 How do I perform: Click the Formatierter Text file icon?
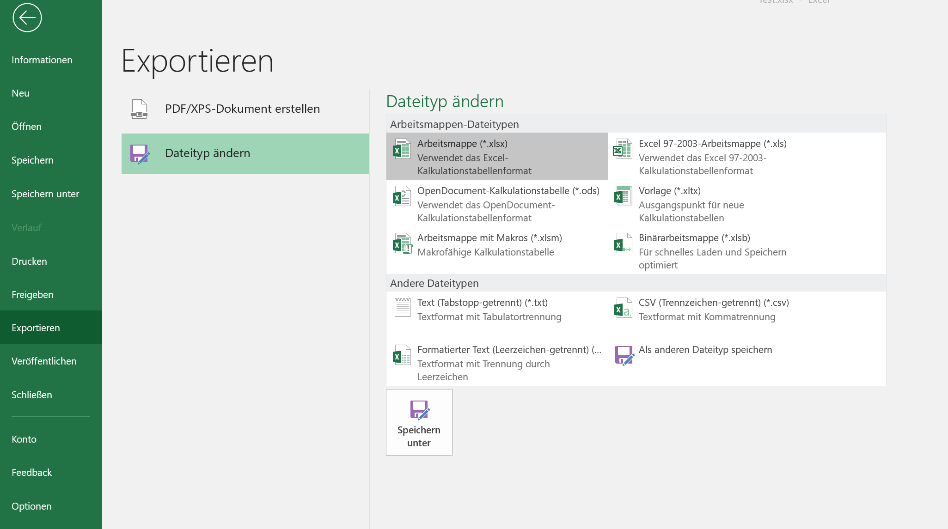click(402, 355)
